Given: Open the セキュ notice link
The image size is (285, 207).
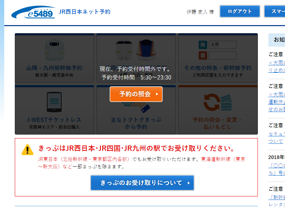Looking at the screenshot, I should 277,137.
